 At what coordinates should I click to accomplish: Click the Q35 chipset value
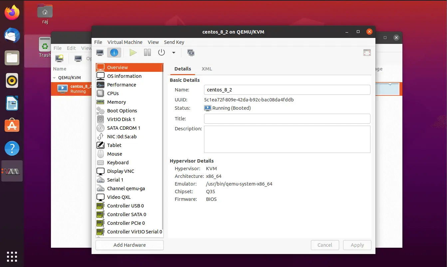click(x=211, y=192)
